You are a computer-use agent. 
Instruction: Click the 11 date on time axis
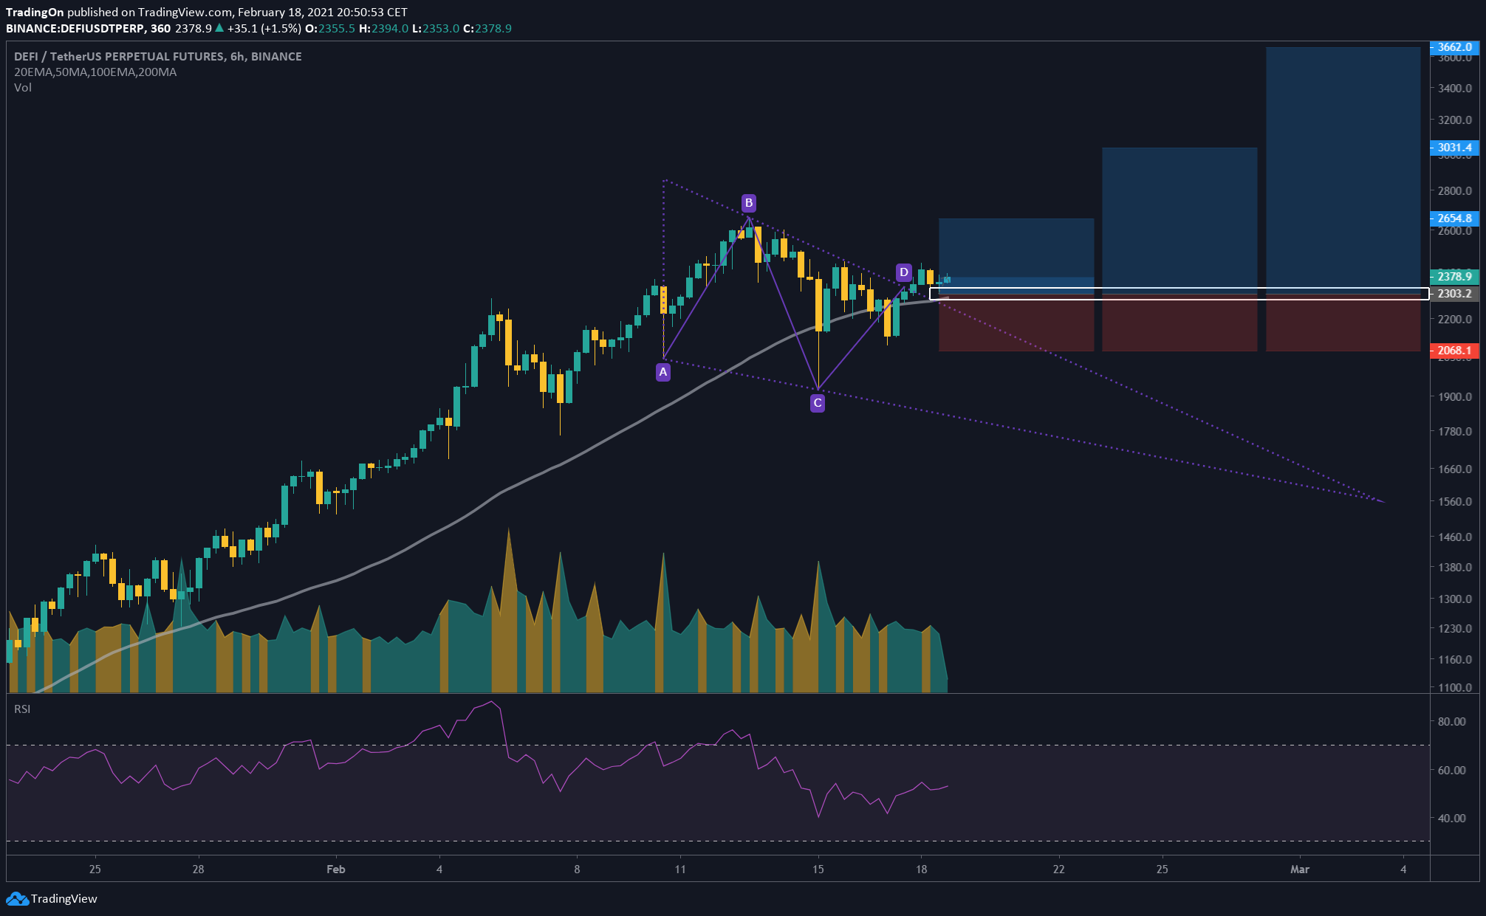(x=680, y=869)
